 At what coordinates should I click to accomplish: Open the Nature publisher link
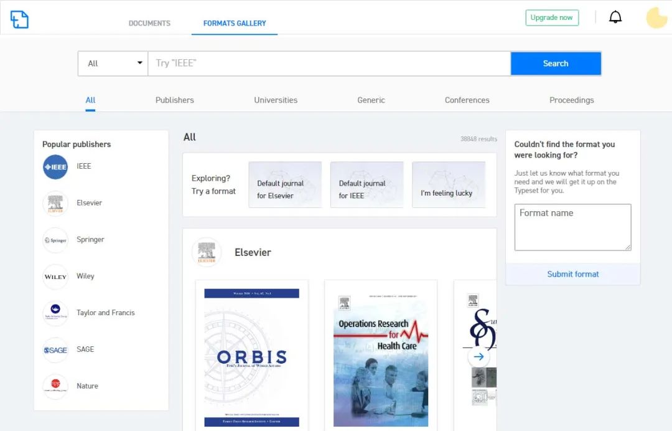click(88, 386)
